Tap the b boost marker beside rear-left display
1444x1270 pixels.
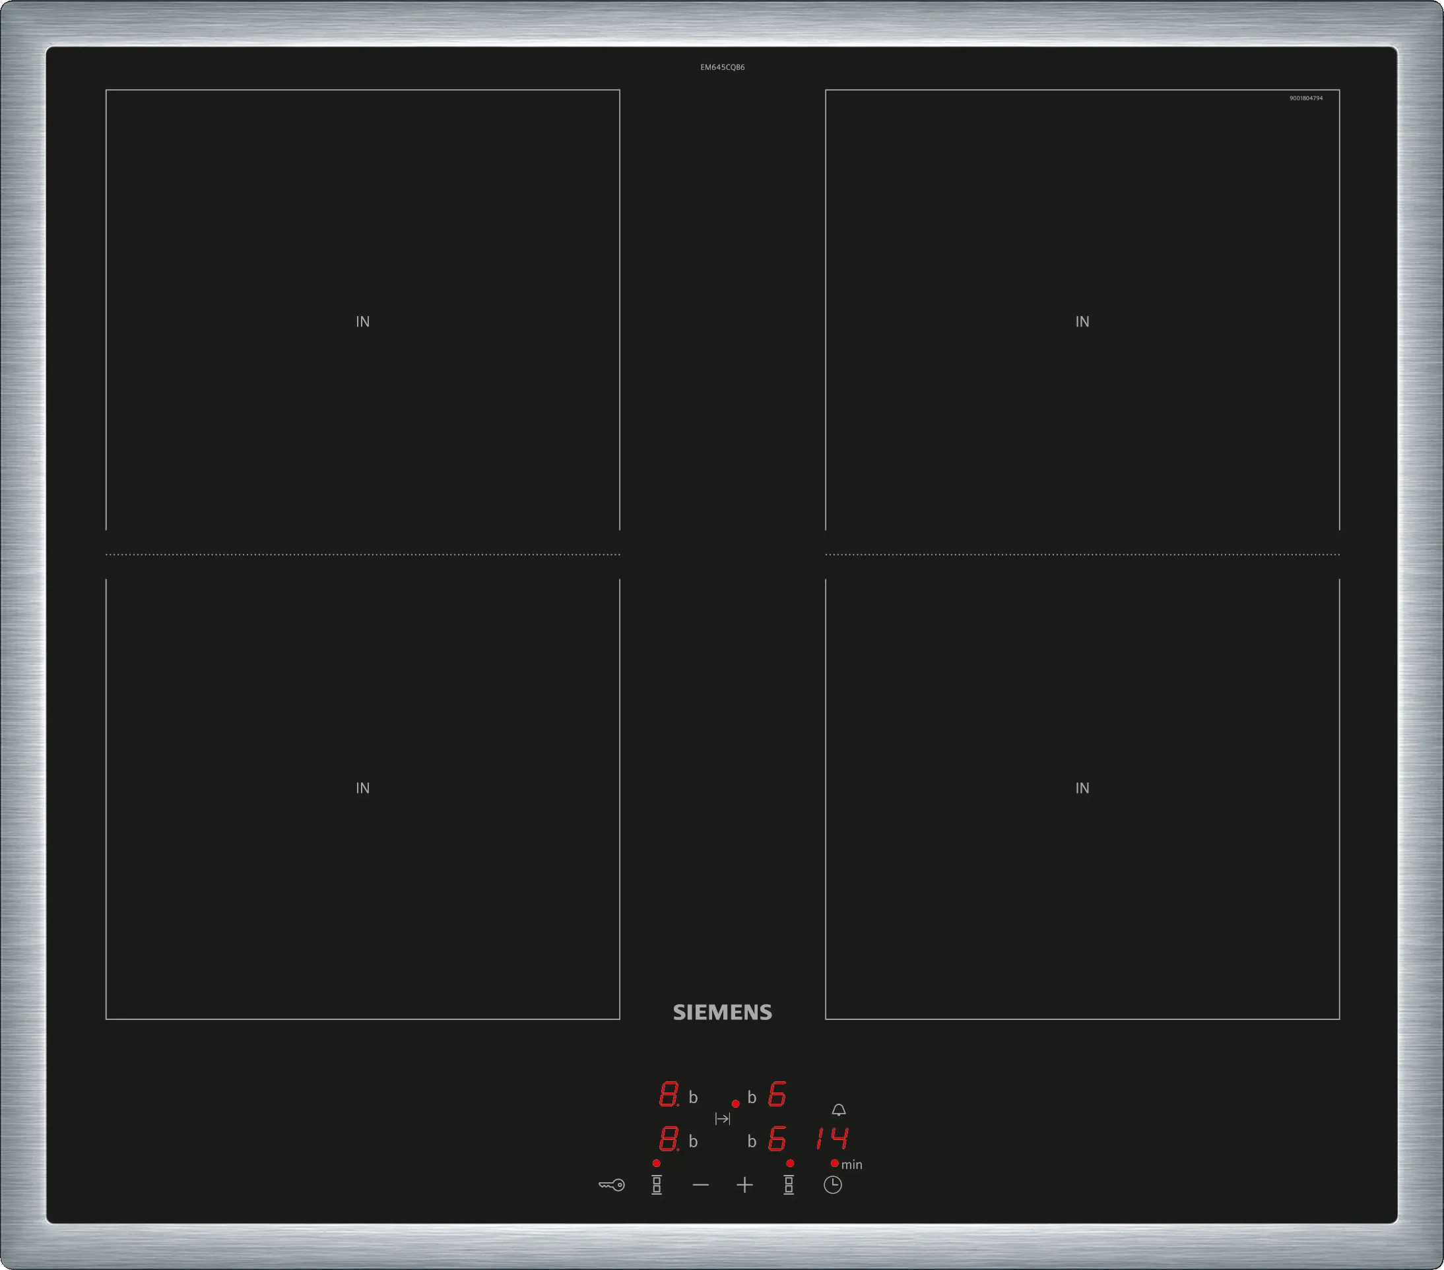click(693, 1098)
